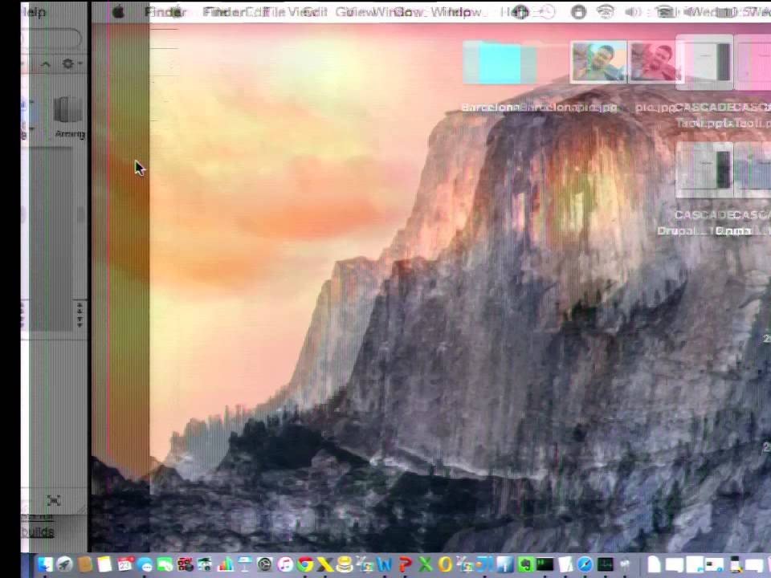Open volume speaker icon in menu bar
This screenshot has height=578, width=771.
pos(633,11)
